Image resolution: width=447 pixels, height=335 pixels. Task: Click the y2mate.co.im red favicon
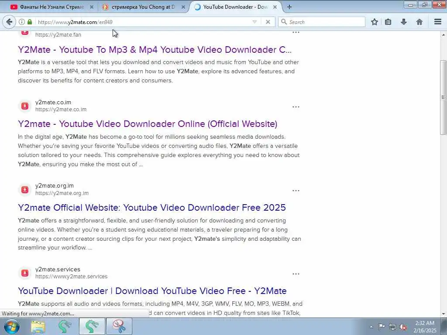(25, 106)
